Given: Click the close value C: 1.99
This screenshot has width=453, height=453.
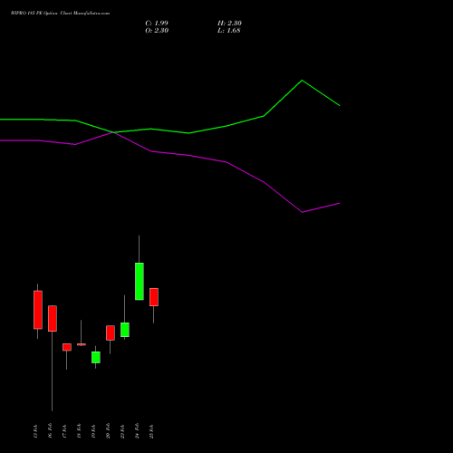Looking at the screenshot, I should (157, 24).
